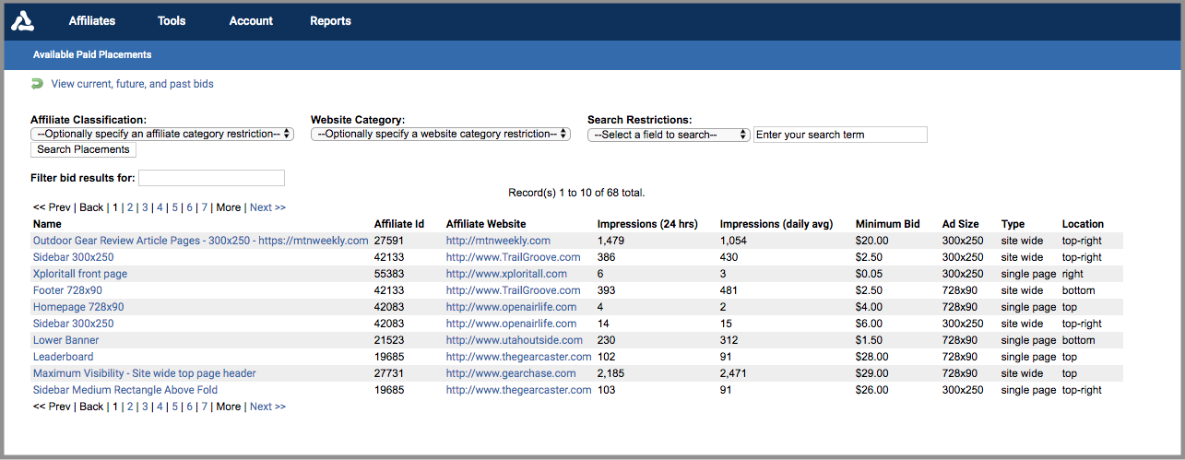Go to page 7 in bottom pagination

205,407
